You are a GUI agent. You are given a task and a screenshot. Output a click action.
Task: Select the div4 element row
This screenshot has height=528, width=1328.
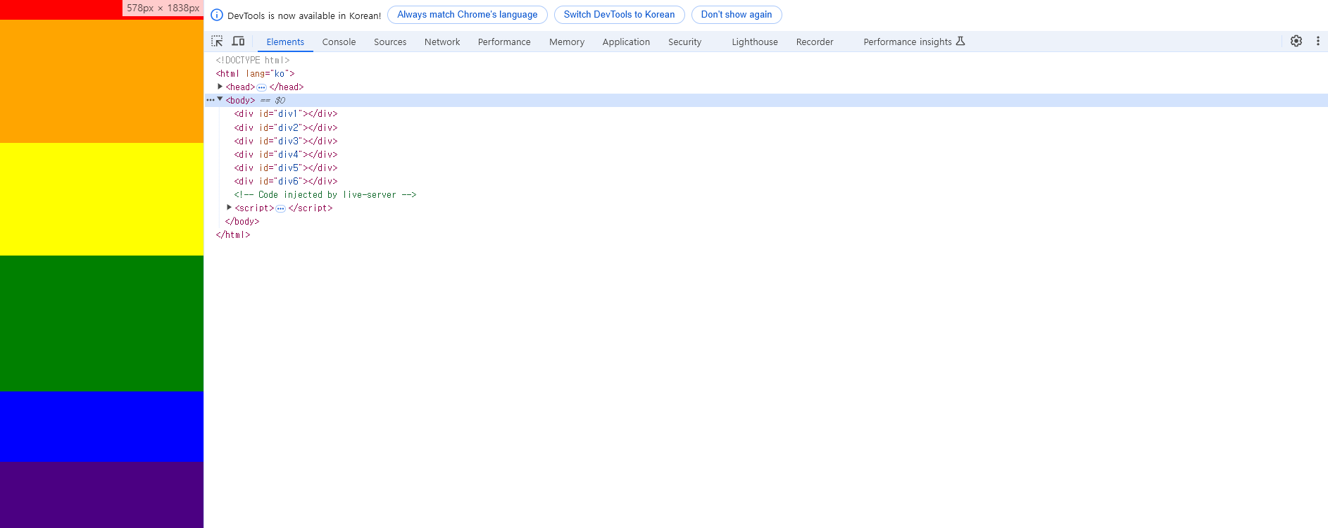[x=766, y=154]
